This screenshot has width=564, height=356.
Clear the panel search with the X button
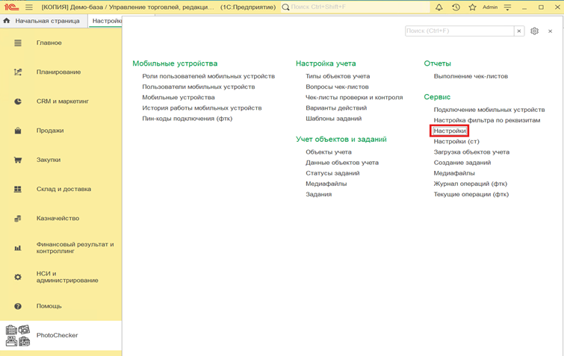518,31
